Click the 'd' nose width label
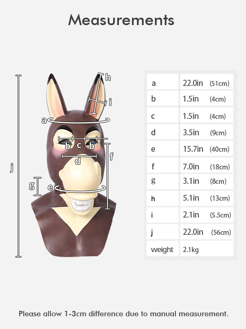 tap(78, 161)
